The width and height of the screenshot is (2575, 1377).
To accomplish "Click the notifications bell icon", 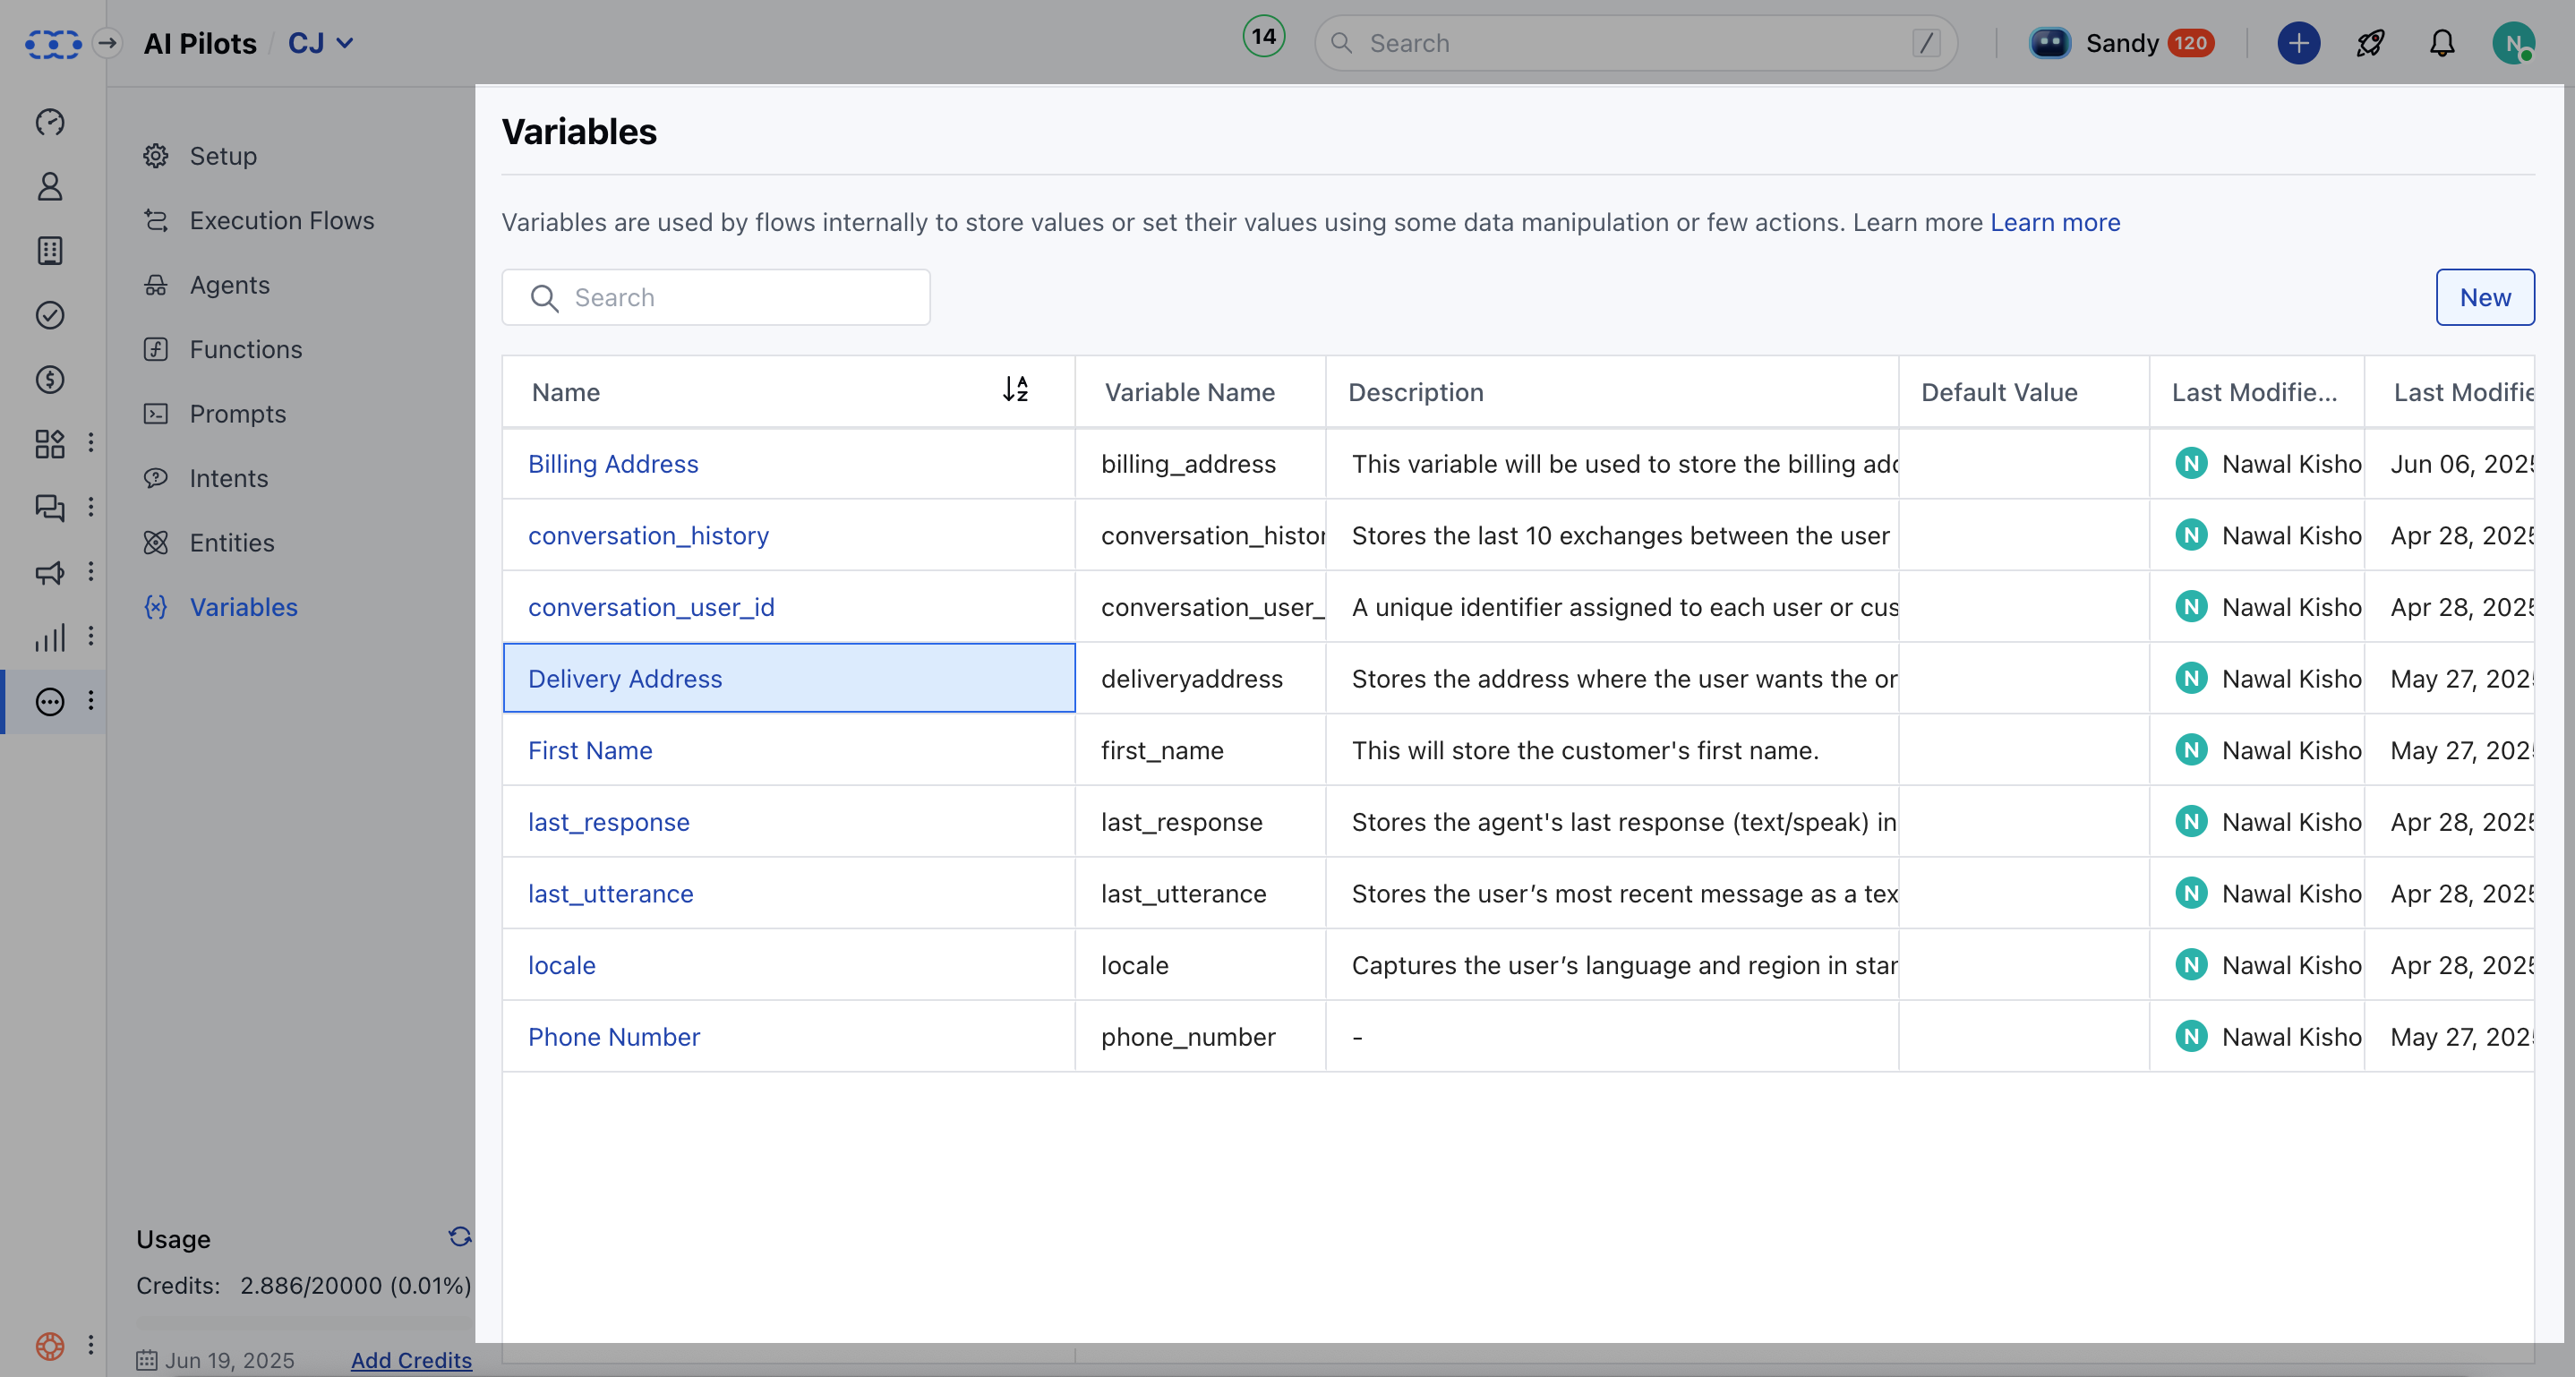I will coord(2442,43).
